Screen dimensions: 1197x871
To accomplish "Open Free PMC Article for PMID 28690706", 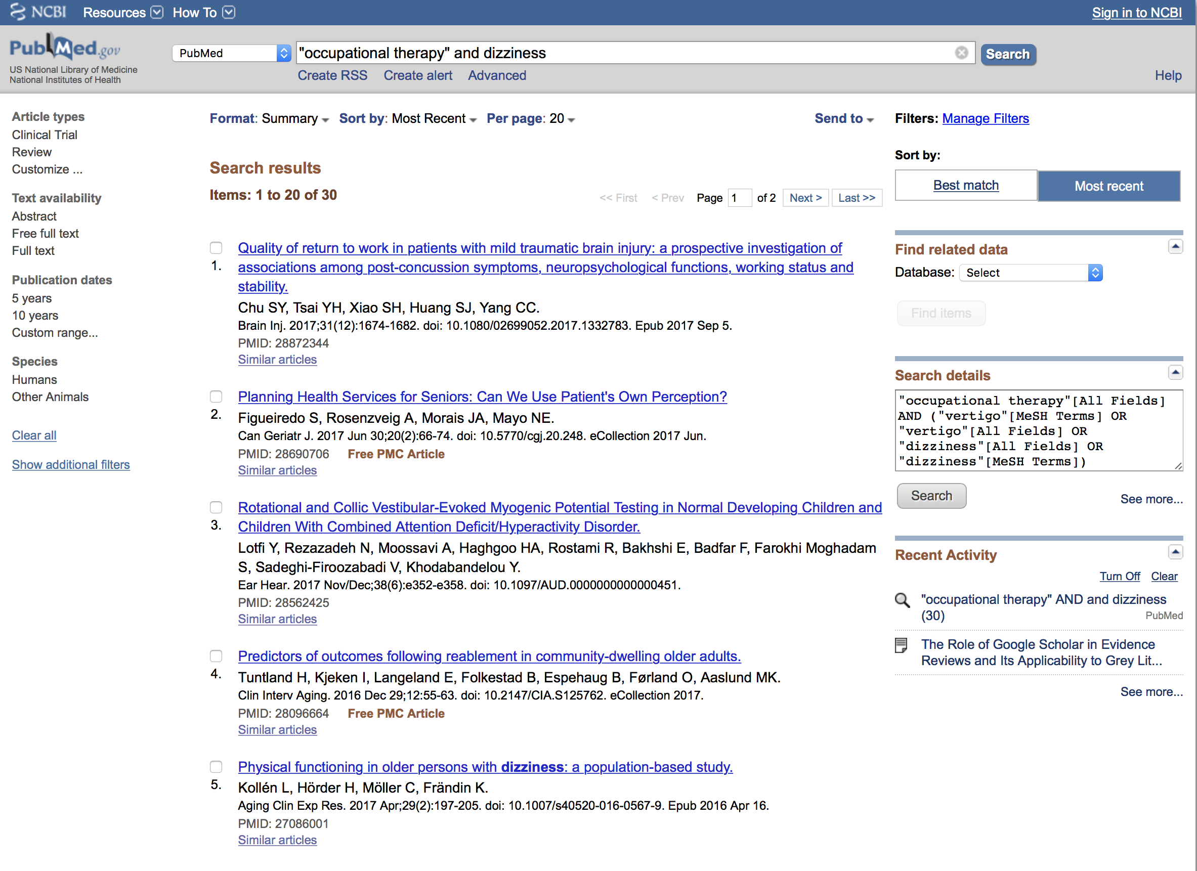I will click(396, 454).
